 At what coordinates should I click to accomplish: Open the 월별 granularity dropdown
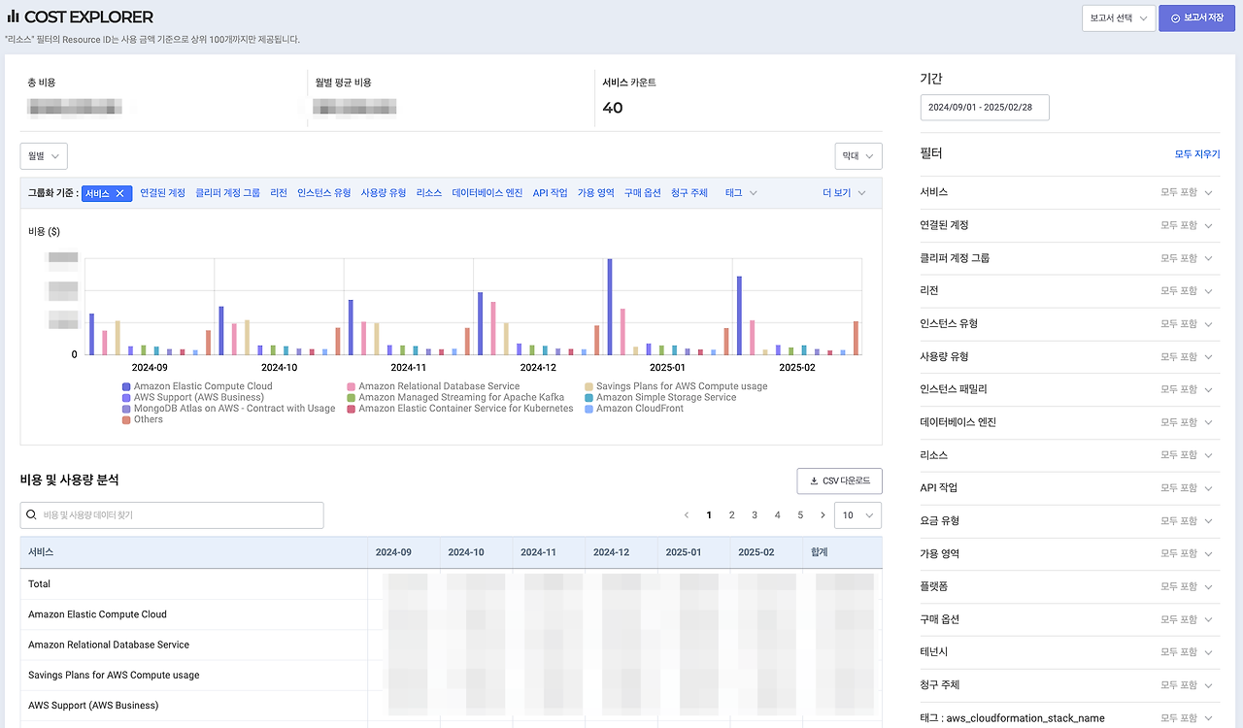pos(44,156)
